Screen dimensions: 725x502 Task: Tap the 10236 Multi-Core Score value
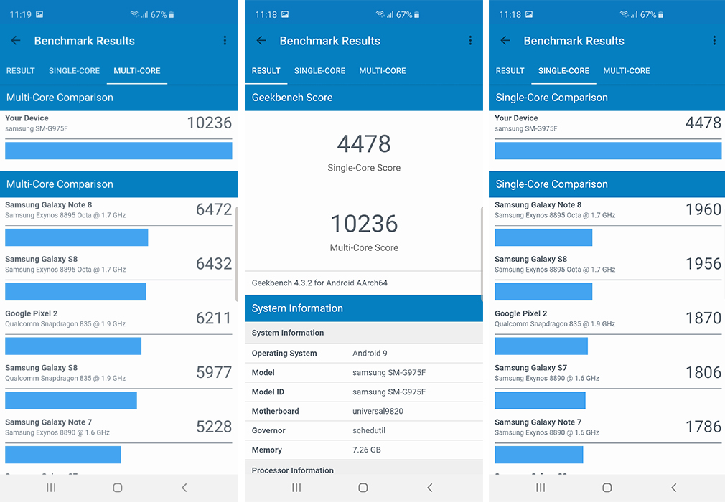coord(364,224)
